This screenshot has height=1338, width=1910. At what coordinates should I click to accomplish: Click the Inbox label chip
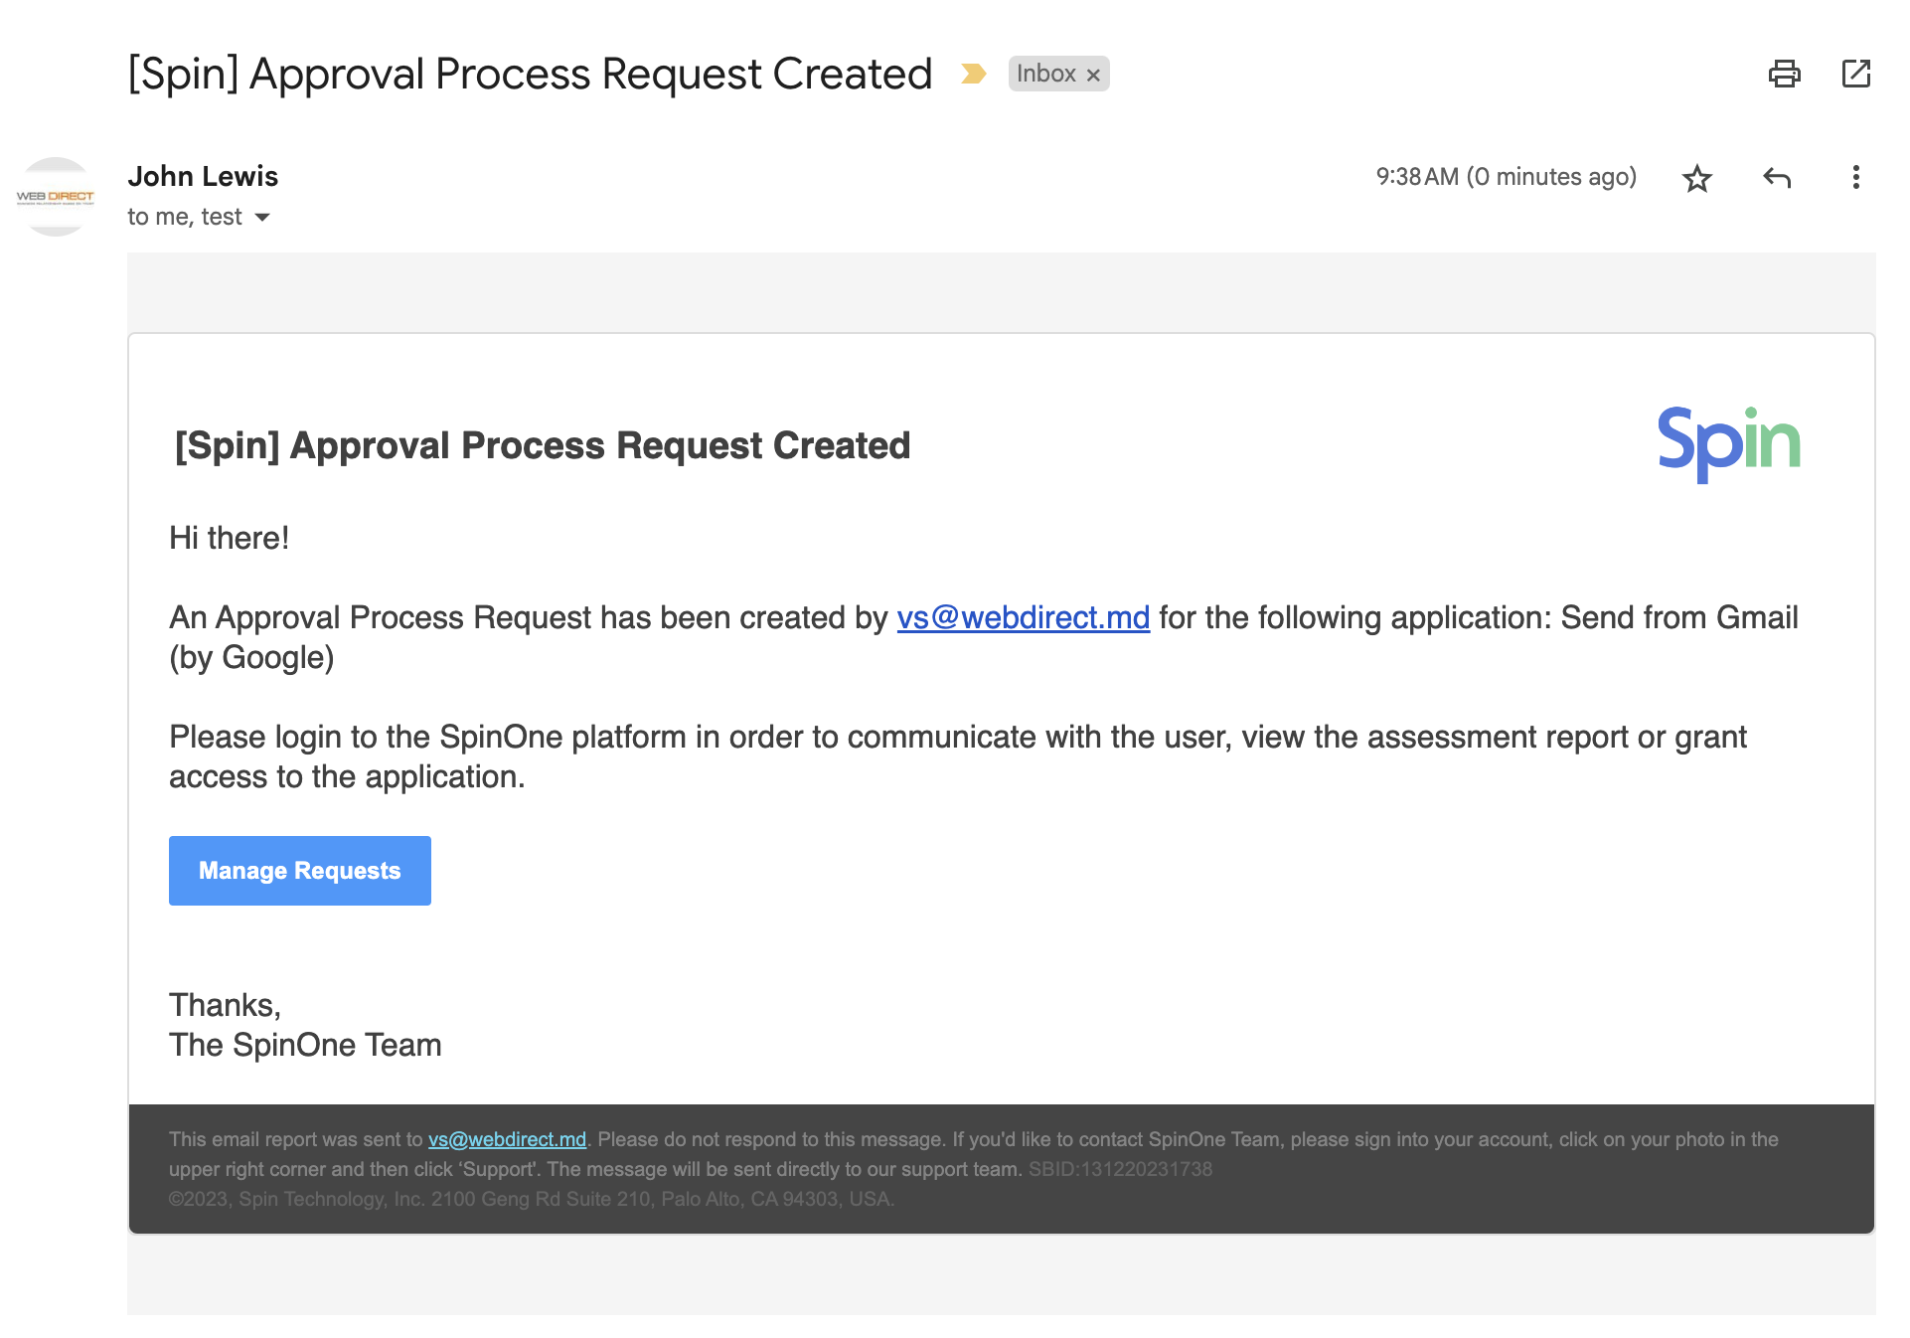(1045, 74)
